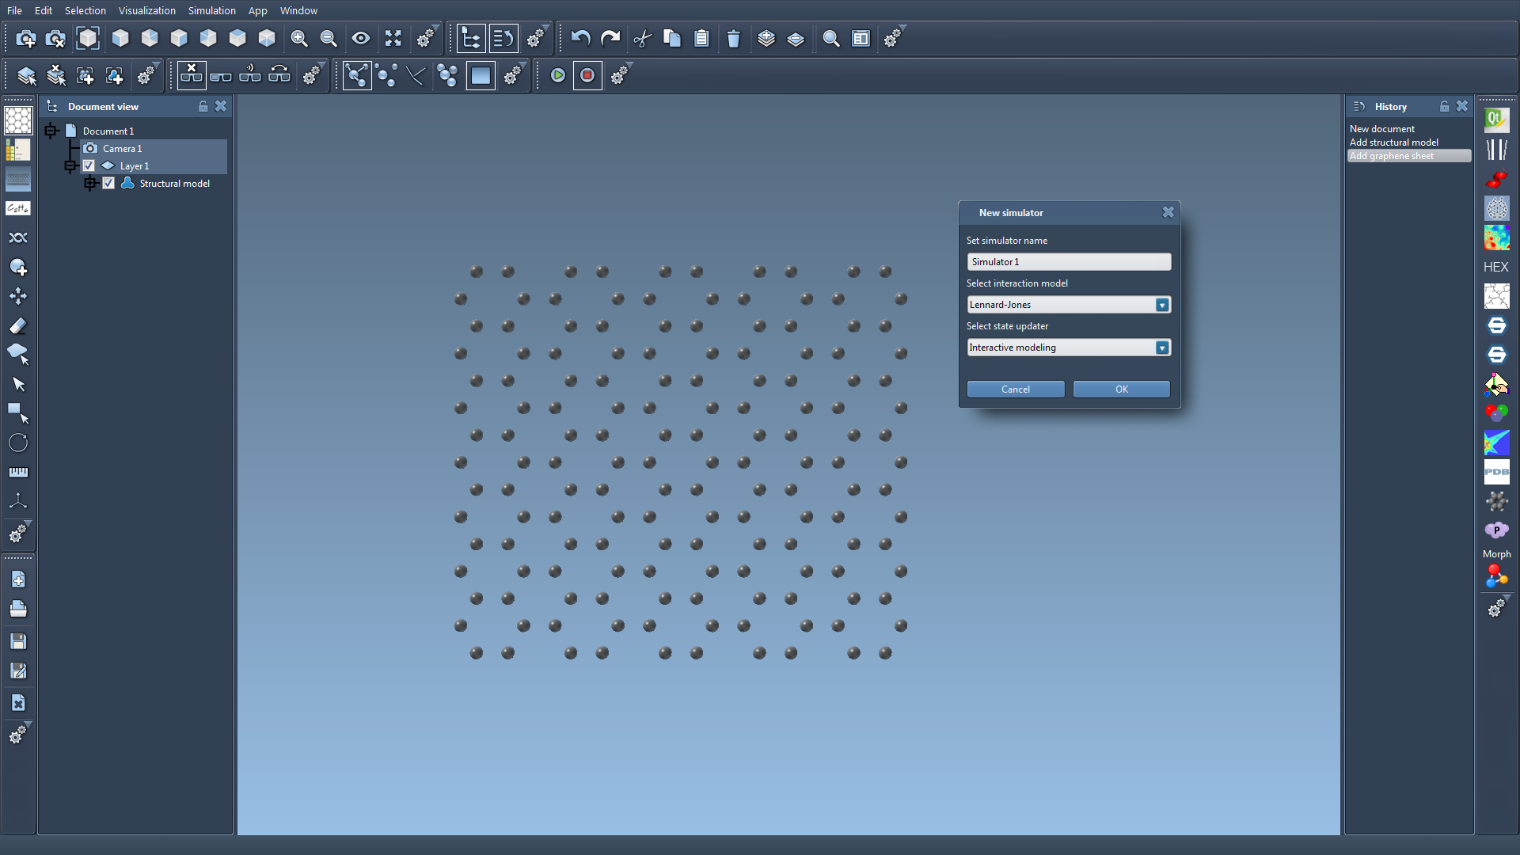Uncheck the Structural model checkbox
Screen dimensions: 1520x855
pyautogui.click(x=108, y=183)
